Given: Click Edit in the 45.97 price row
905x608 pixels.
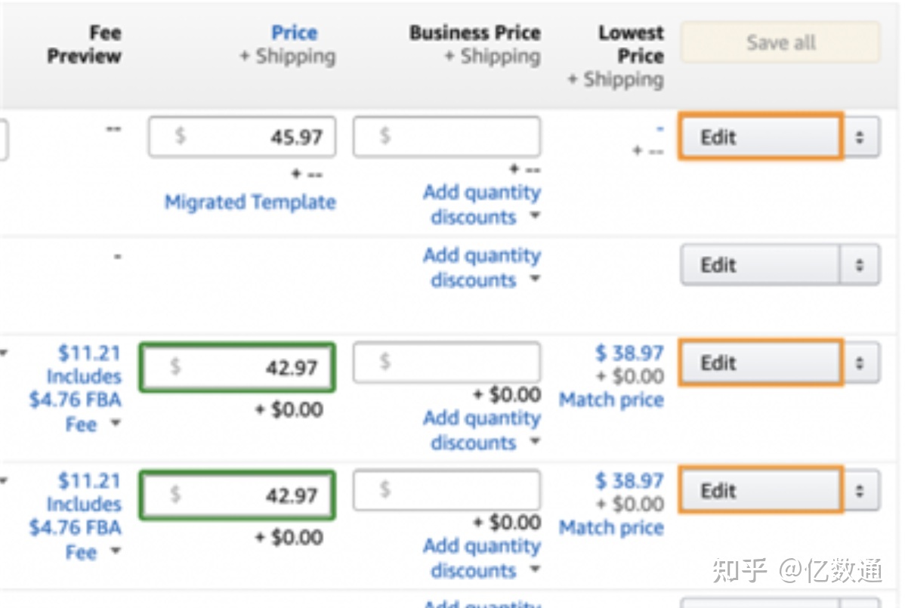Looking at the screenshot, I should [x=759, y=137].
